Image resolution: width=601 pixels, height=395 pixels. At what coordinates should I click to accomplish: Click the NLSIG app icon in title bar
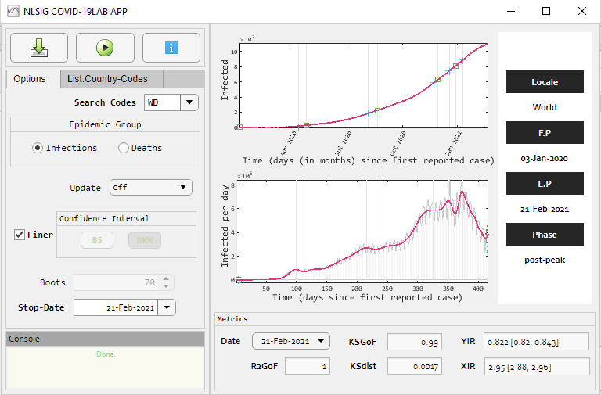click(x=13, y=11)
